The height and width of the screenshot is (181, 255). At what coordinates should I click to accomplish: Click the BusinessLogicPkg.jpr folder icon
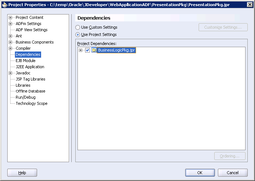[x=94, y=50]
